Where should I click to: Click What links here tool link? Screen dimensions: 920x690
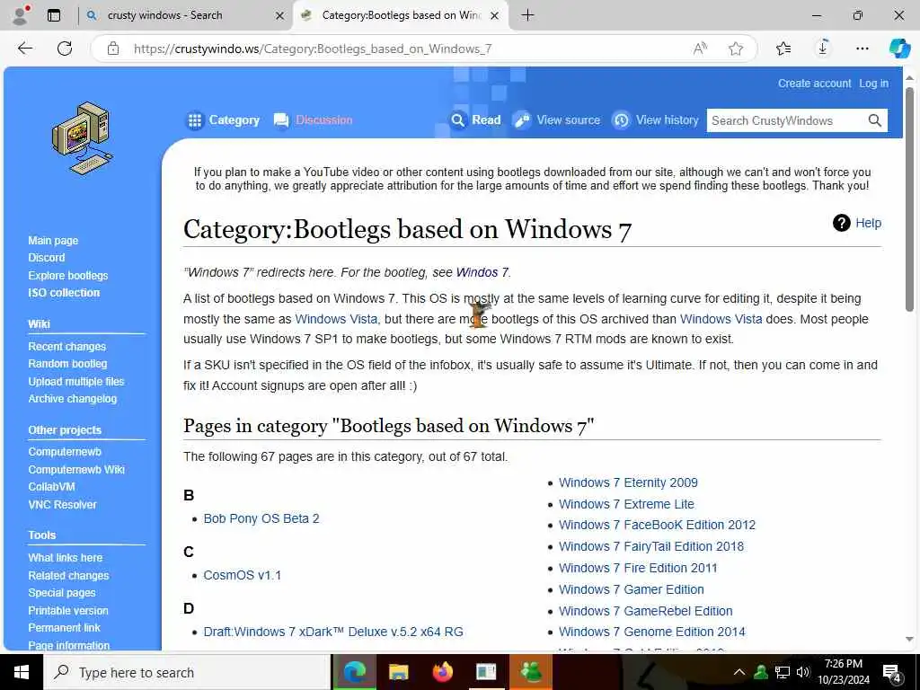pos(65,558)
